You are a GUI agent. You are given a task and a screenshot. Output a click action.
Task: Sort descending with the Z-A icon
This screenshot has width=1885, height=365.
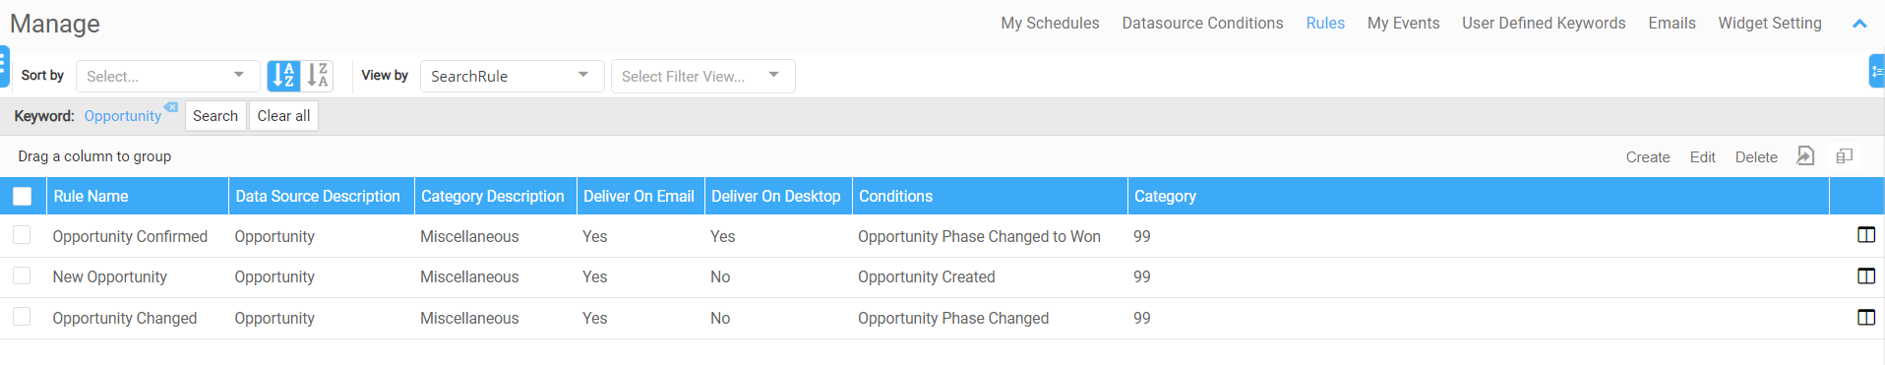click(x=318, y=76)
